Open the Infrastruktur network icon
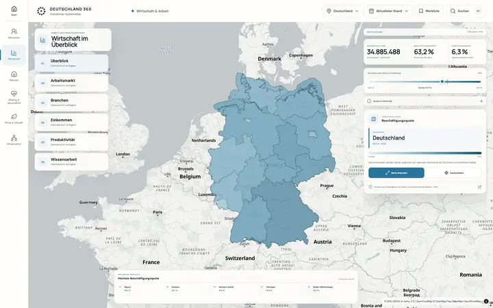This screenshot has height=308, width=493. [14, 138]
